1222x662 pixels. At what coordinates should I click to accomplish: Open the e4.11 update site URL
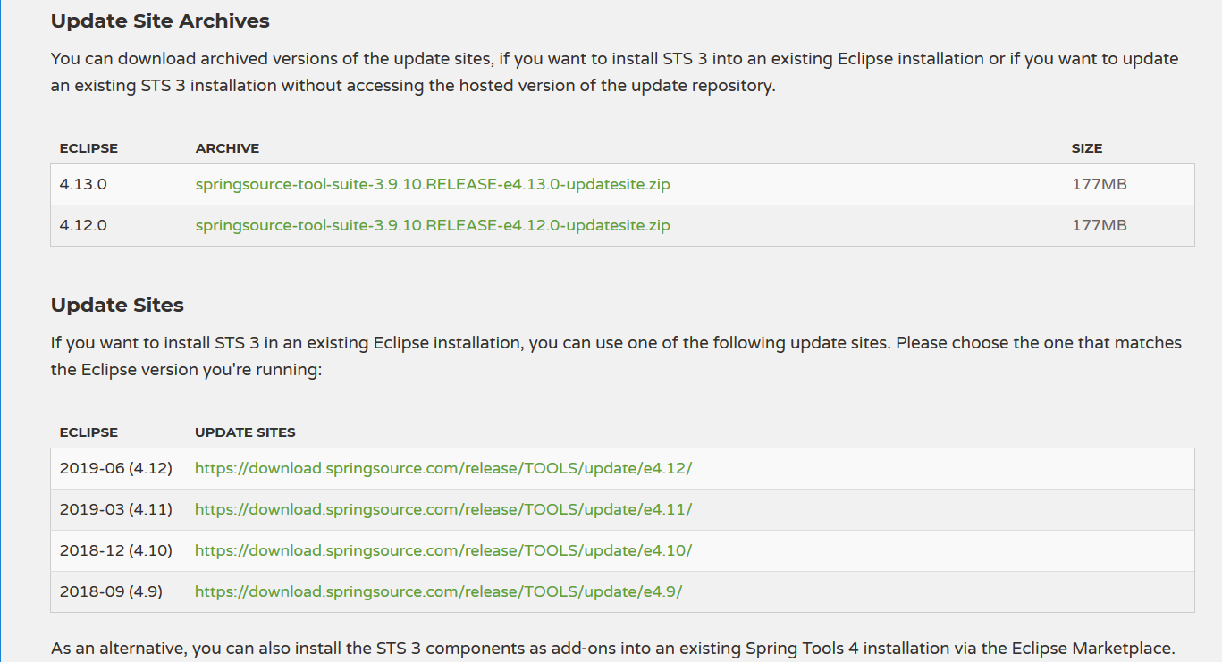coord(442,508)
